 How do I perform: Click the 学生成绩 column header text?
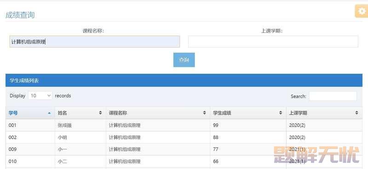click(x=222, y=113)
